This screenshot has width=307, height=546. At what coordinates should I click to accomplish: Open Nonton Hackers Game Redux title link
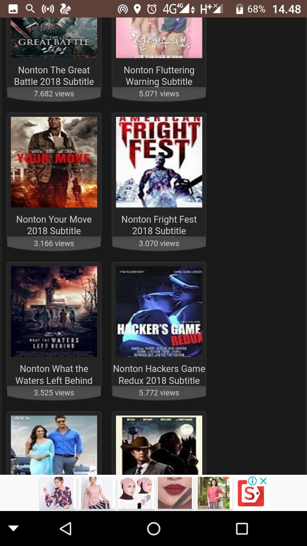[x=159, y=375]
